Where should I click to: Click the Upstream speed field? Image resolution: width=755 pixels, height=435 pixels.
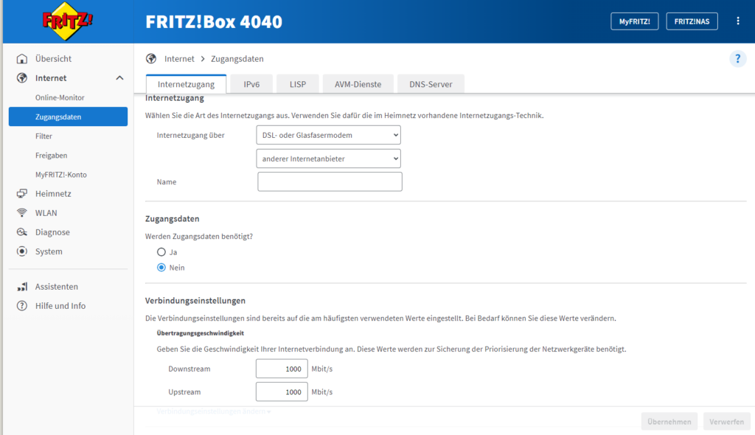tap(282, 391)
